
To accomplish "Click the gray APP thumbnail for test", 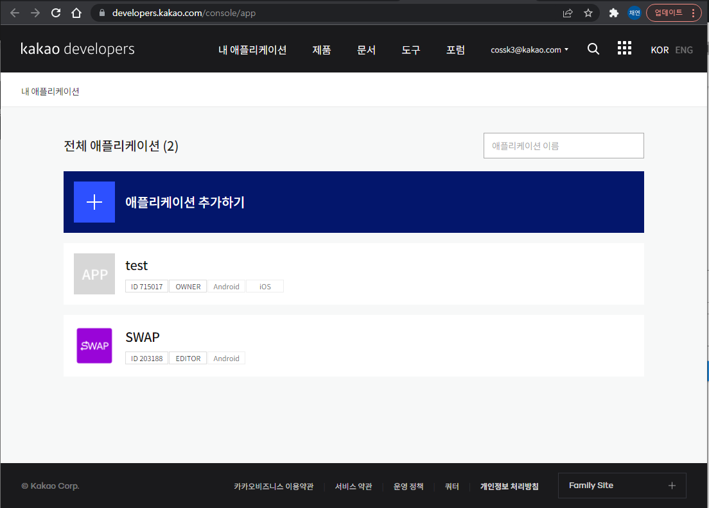I will (x=94, y=274).
